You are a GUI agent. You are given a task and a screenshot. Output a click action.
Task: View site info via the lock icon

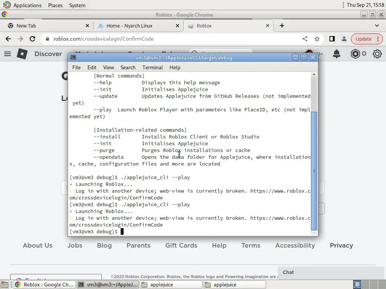pos(47,39)
